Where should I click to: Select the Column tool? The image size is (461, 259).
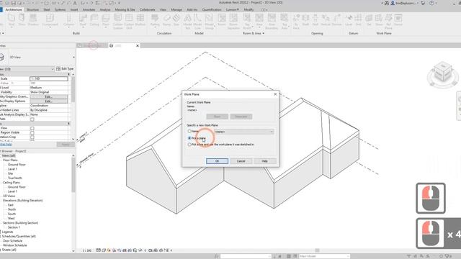[x=69, y=21]
